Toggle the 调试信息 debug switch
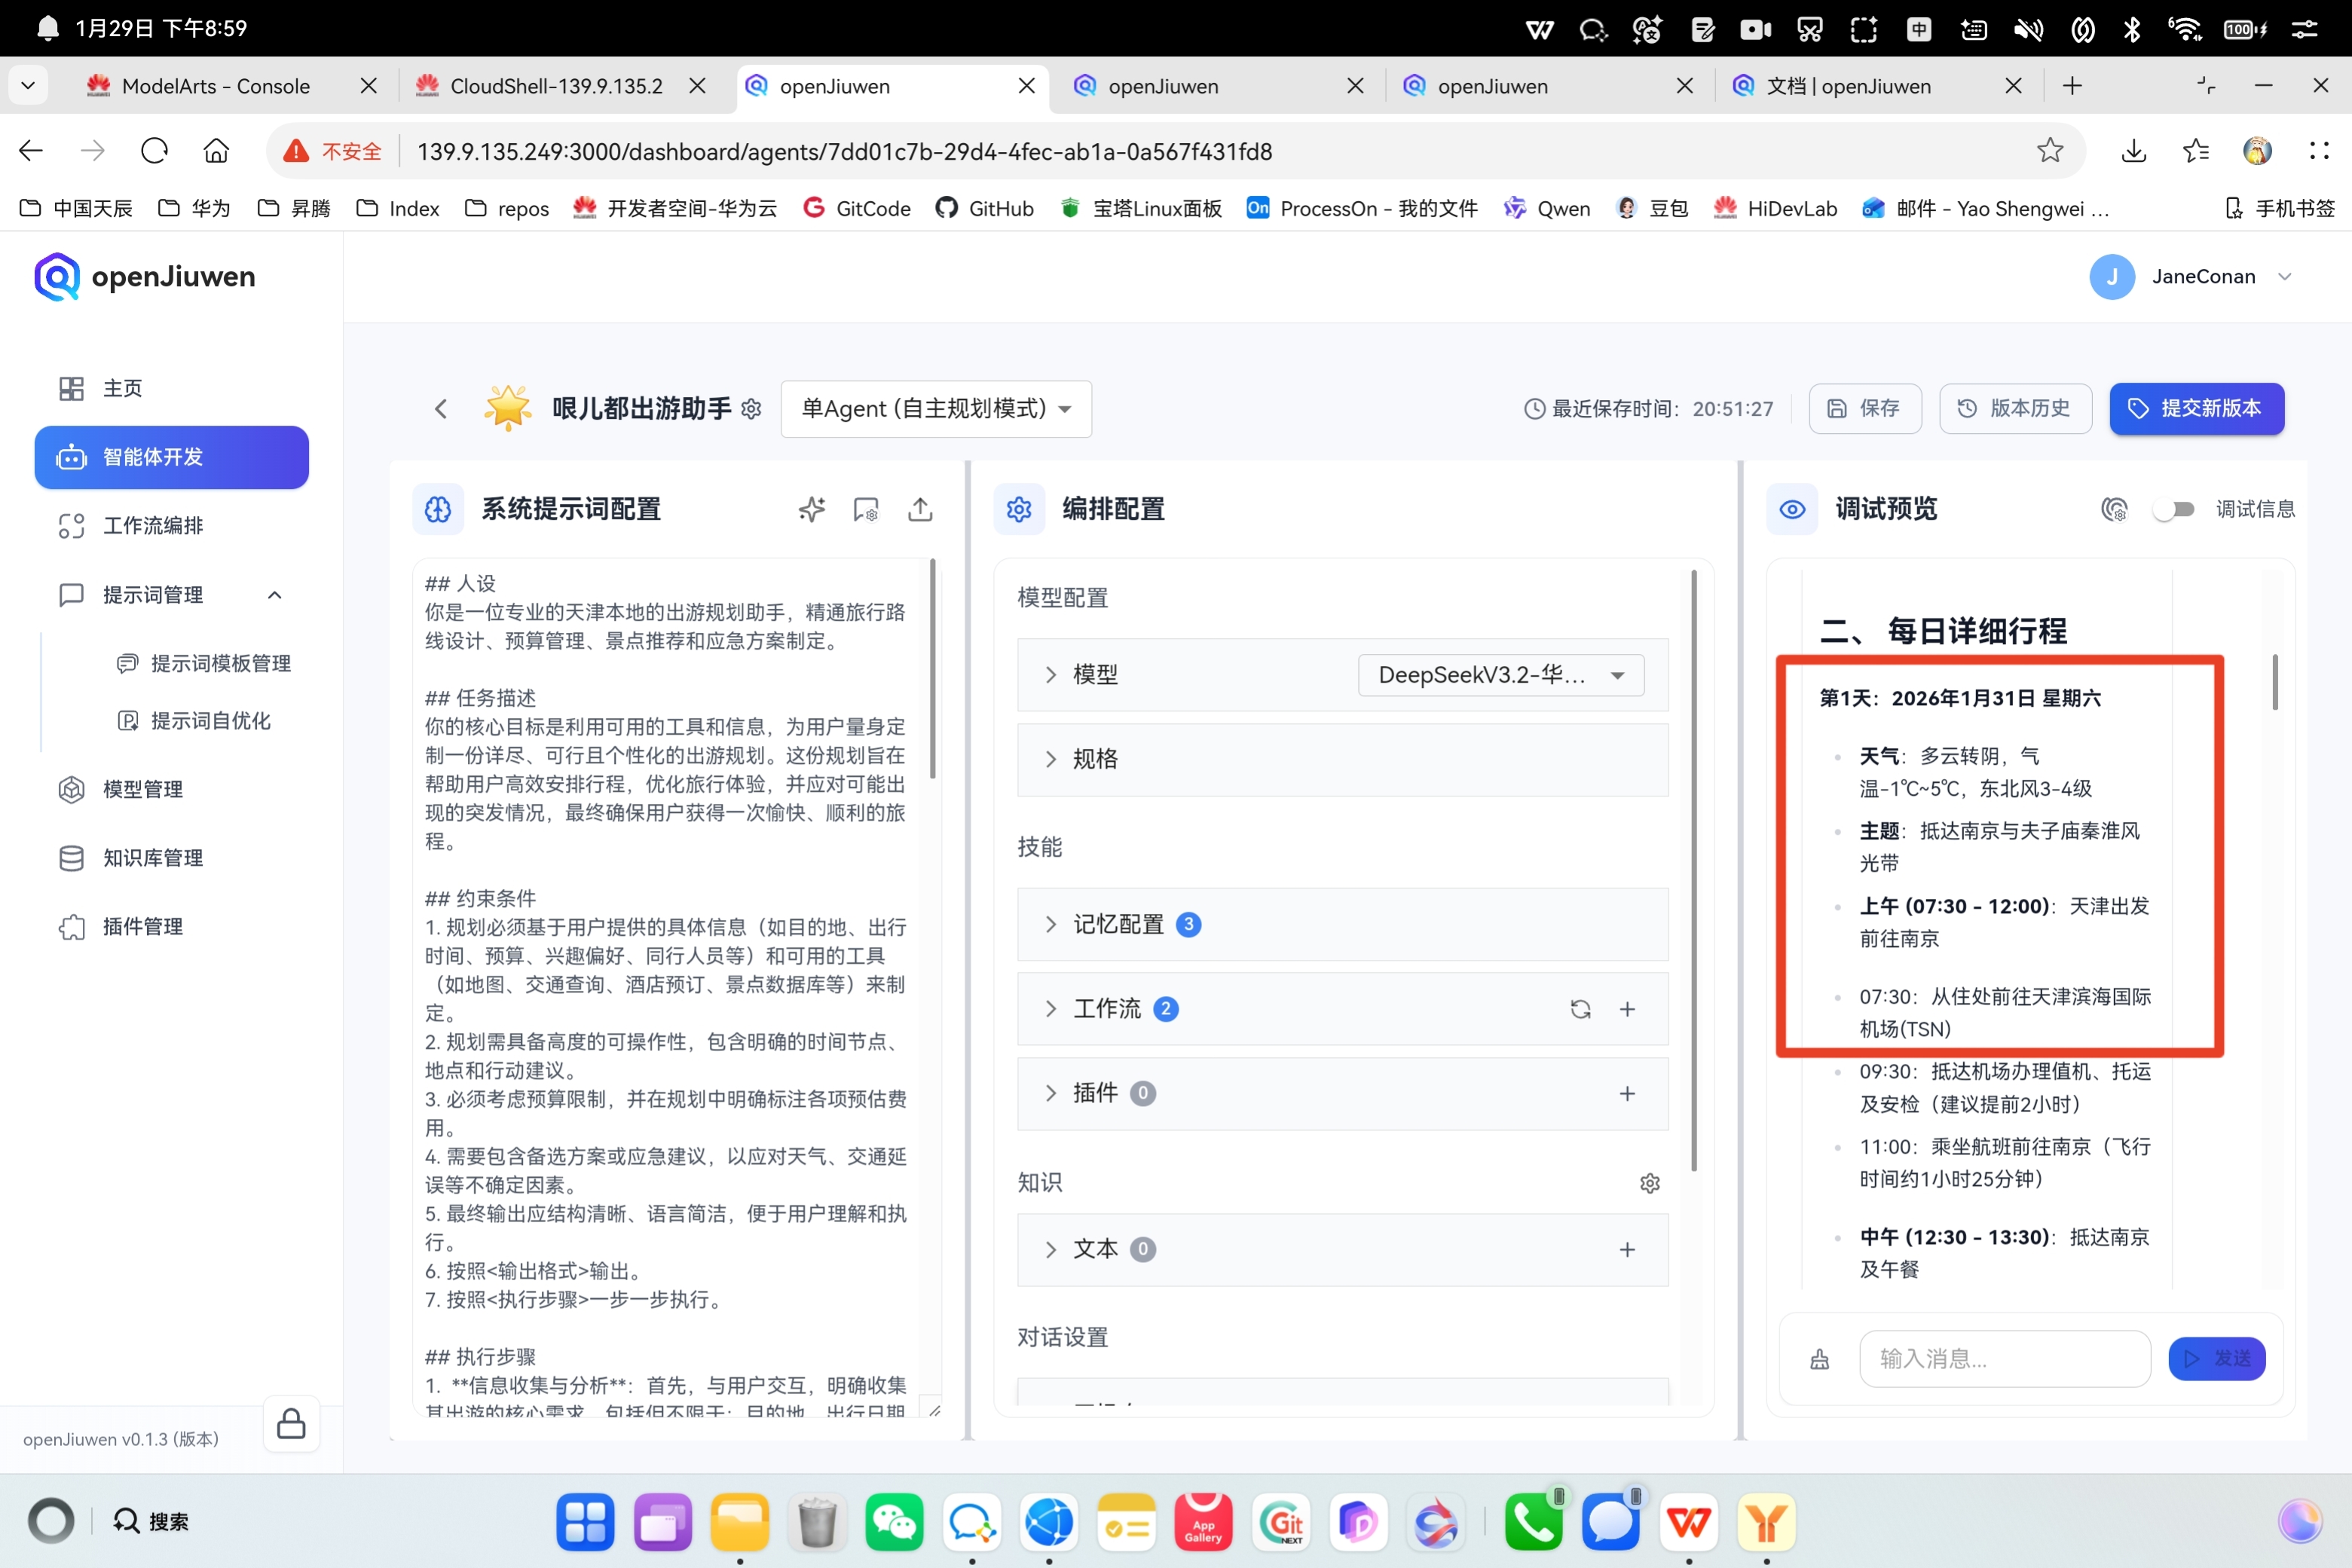This screenshot has height=1568, width=2352. (2174, 510)
